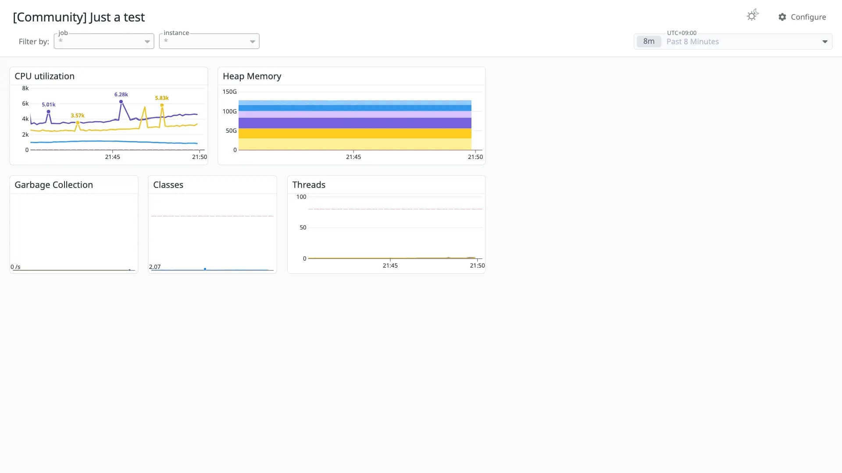Click the CPU utilization widget title
Viewport: 842px width, 473px height.
tap(45, 76)
